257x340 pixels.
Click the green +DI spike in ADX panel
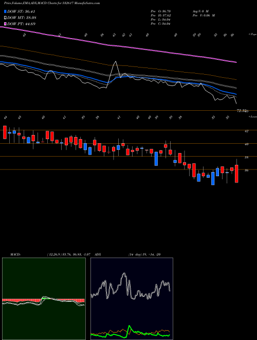pyautogui.click(x=130, y=326)
